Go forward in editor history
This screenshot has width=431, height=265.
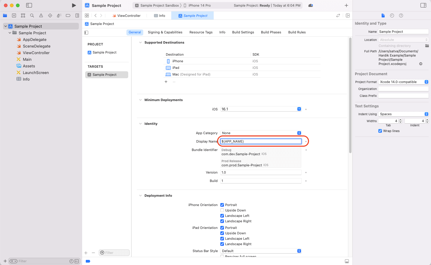[x=101, y=16]
